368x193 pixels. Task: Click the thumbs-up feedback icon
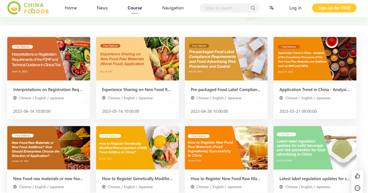tap(357, 176)
